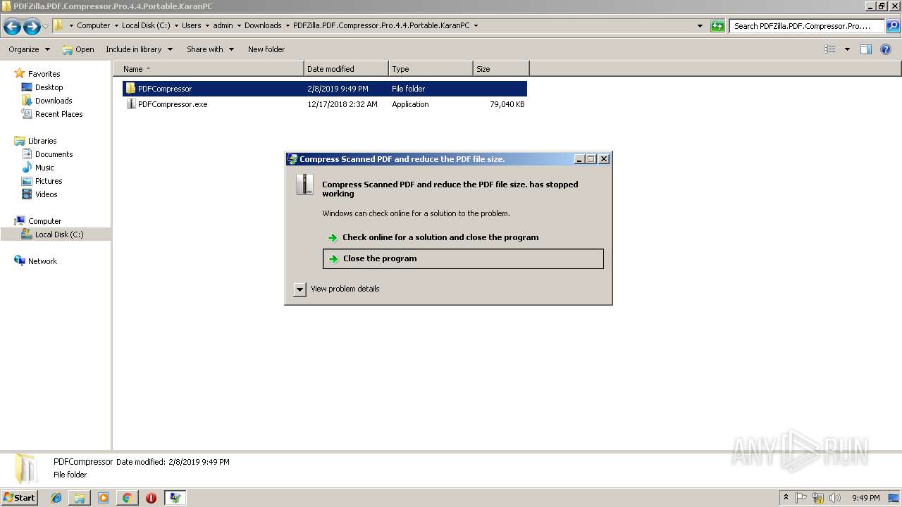Click Downloads in the address breadcrumb
This screenshot has width=902, height=507.
tap(263, 25)
